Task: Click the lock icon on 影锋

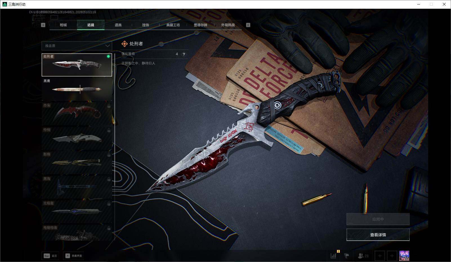Action: [x=109, y=155]
